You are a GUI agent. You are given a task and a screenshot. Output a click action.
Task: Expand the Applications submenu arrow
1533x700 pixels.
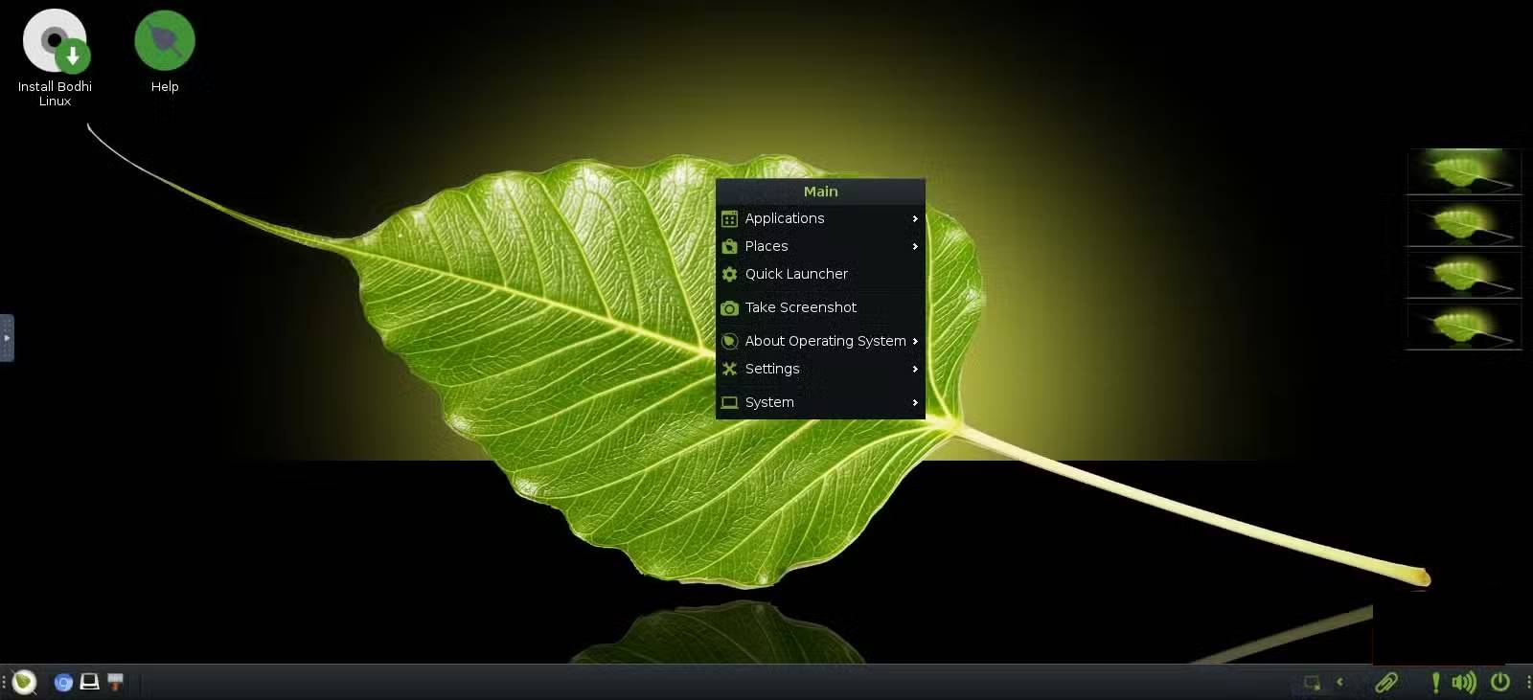pyautogui.click(x=915, y=218)
